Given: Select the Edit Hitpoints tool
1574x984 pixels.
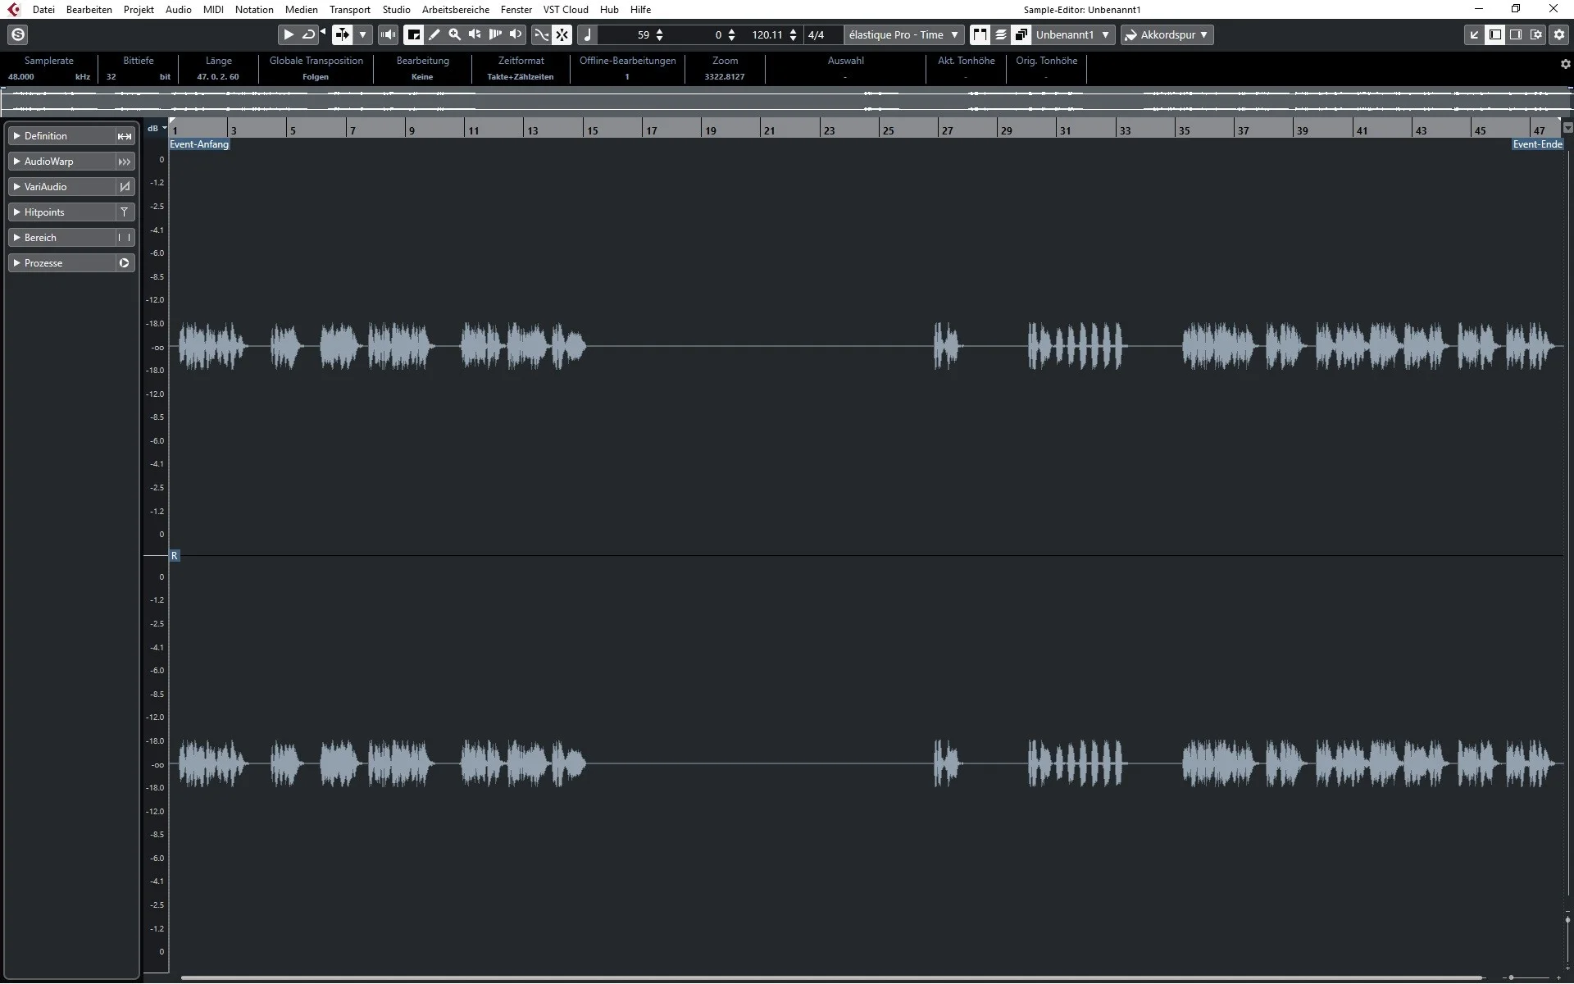Looking at the screenshot, I should click(x=495, y=34).
